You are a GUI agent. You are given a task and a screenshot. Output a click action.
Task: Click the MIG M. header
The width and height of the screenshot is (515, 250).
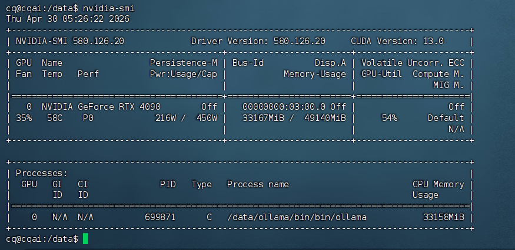(448, 86)
